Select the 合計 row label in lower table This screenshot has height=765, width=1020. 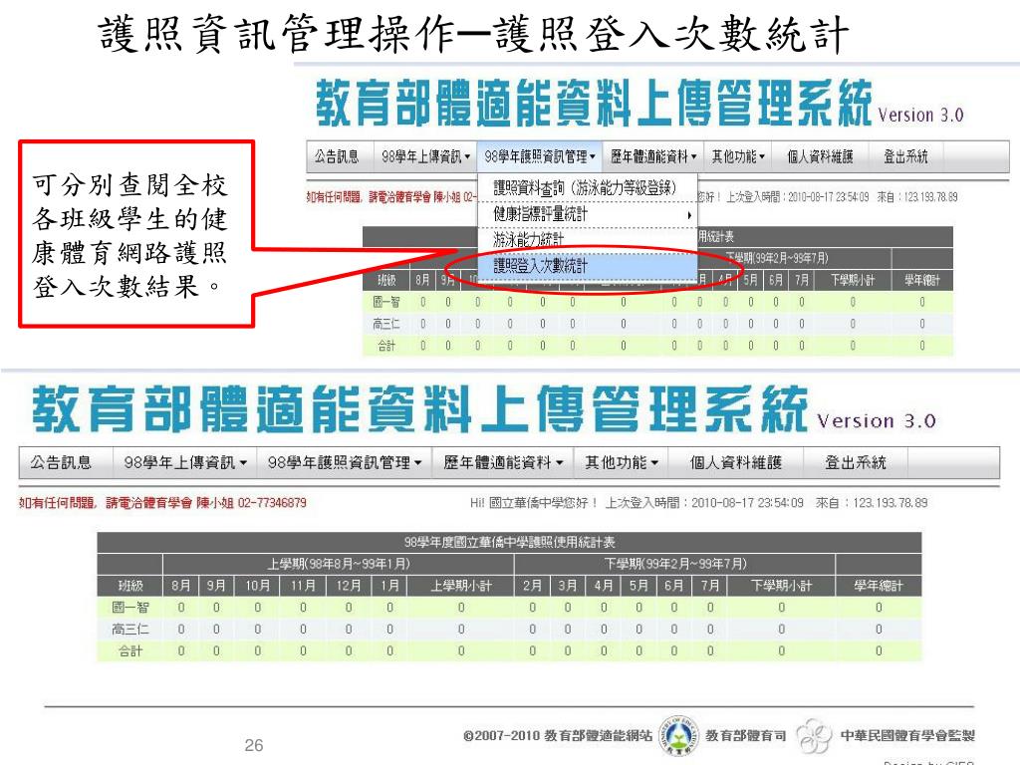tap(130, 650)
